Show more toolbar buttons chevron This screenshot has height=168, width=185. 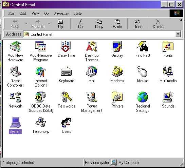(181, 20)
